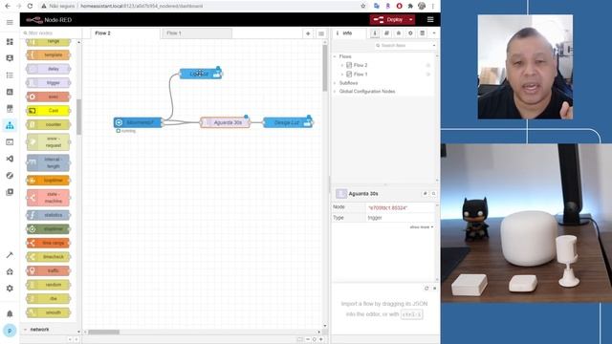The image size is (612, 344).
Task: Select the trigger node in palette
Action: pyautogui.click(x=49, y=83)
